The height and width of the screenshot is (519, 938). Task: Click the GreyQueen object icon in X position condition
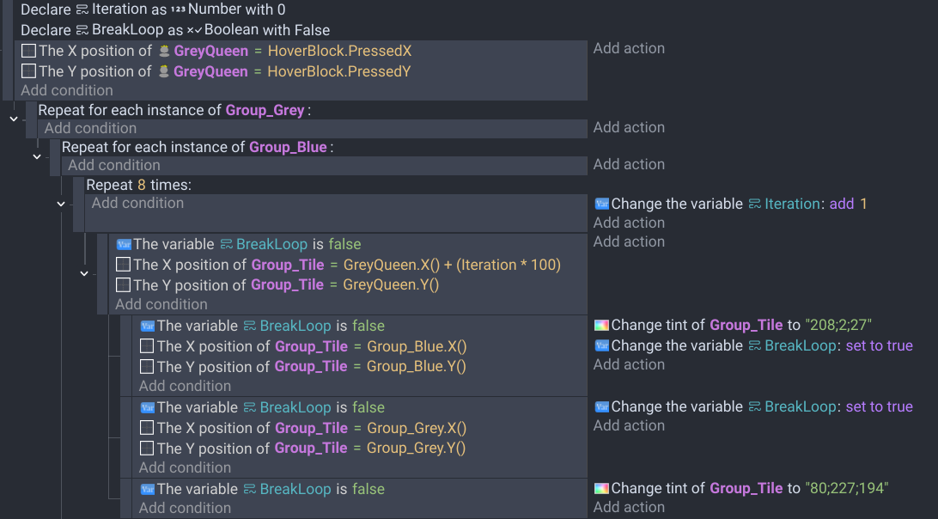(x=164, y=52)
